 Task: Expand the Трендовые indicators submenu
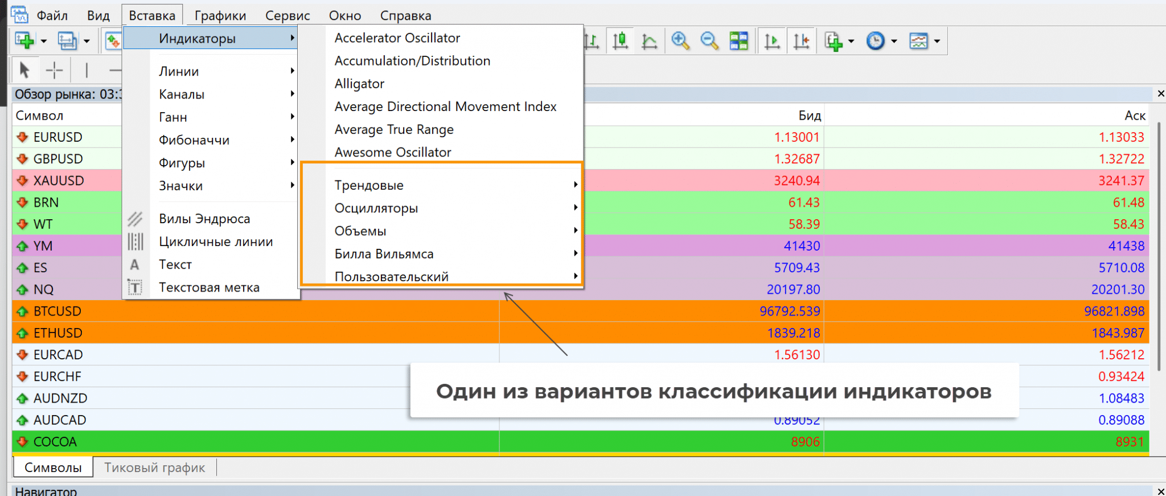[369, 186]
